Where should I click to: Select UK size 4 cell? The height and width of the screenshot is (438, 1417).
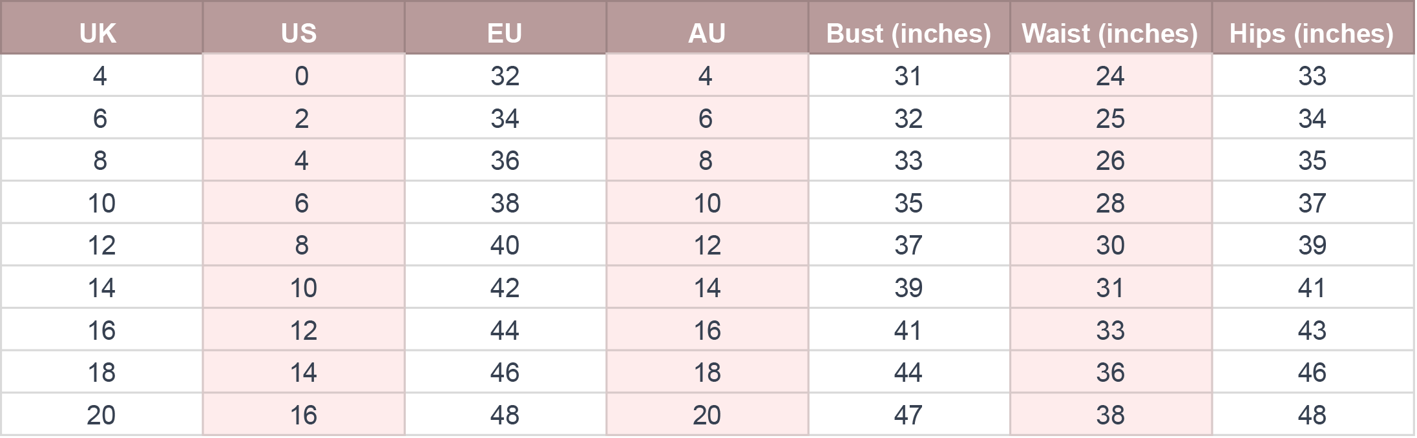point(101,76)
